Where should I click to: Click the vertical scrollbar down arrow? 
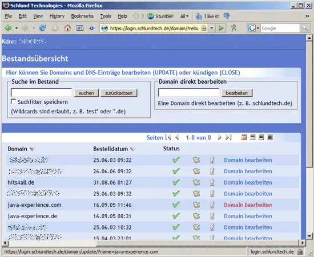309,236
